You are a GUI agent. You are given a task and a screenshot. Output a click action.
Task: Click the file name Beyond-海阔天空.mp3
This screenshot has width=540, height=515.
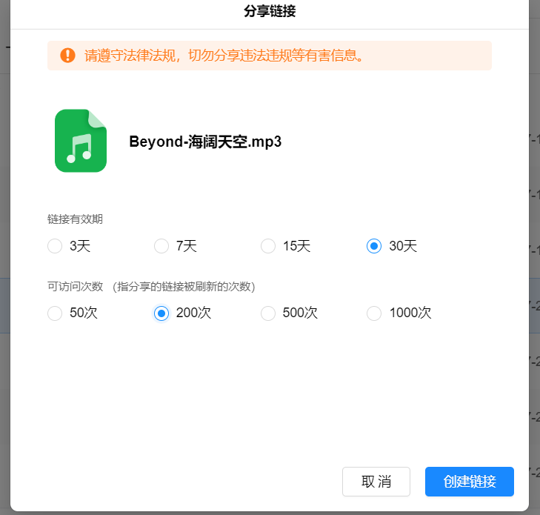tap(205, 142)
